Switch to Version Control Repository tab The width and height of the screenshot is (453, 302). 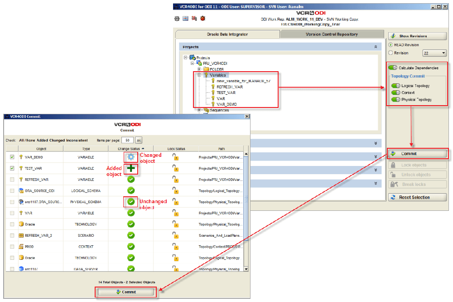pos(332,34)
